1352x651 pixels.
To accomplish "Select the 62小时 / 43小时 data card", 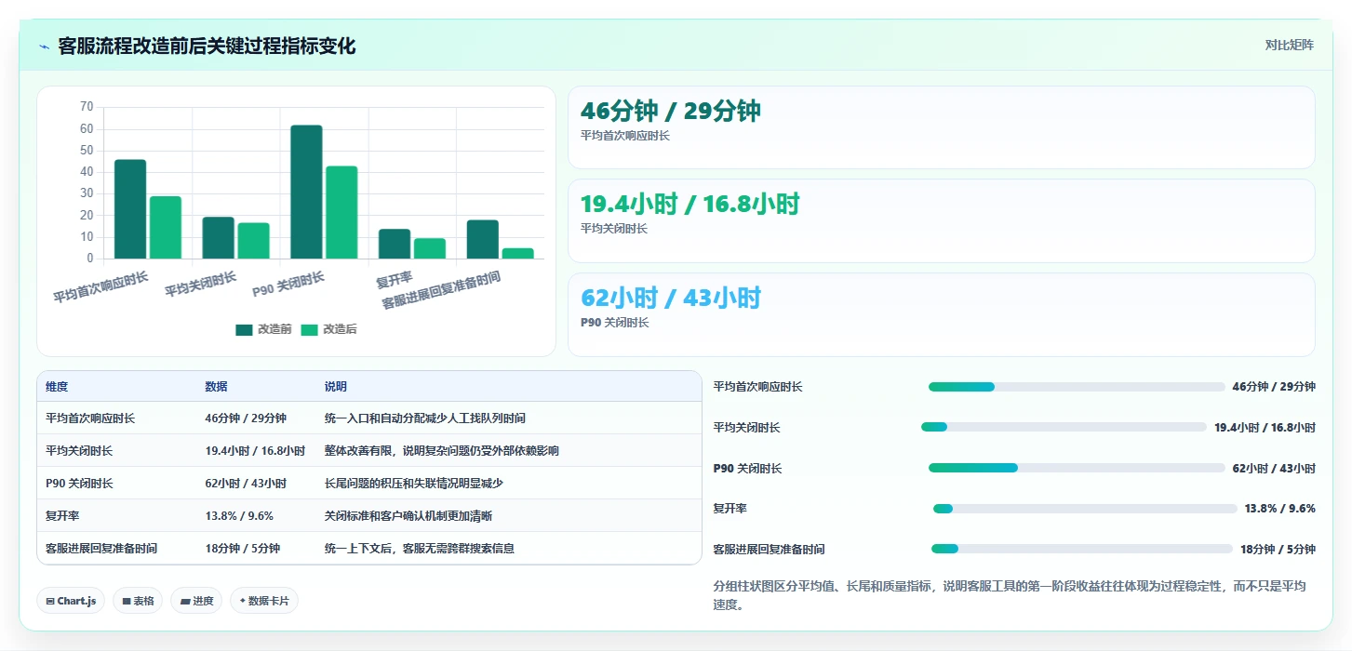I will point(941,314).
